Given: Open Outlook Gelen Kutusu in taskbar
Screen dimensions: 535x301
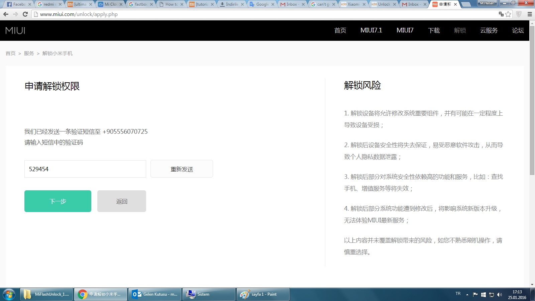Looking at the screenshot, I should 155,294.
